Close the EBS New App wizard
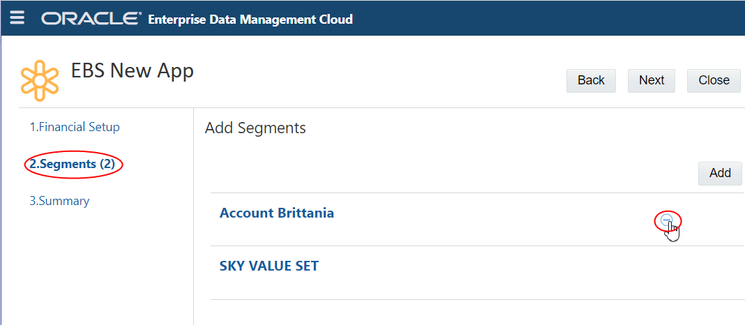 click(714, 80)
